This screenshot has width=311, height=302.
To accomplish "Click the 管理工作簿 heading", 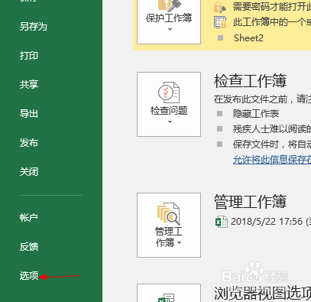I will click(x=251, y=202).
